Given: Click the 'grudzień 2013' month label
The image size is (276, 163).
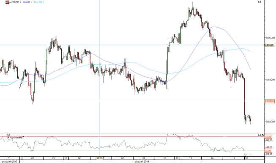Looking at the screenshot, I should pyautogui.click(x=10, y=161).
